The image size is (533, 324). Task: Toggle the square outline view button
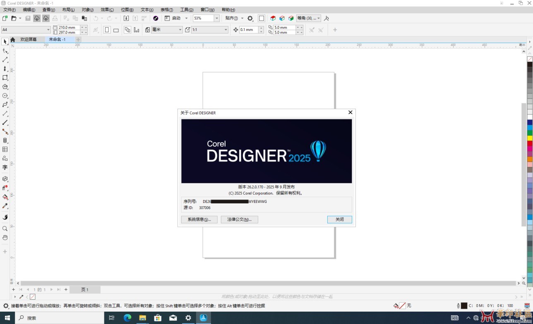(x=262, y=18)
